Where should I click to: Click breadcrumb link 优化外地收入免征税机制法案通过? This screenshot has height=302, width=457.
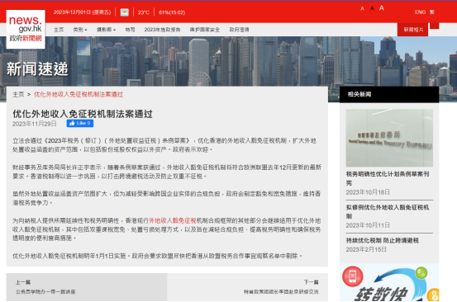tap(79, 95)
